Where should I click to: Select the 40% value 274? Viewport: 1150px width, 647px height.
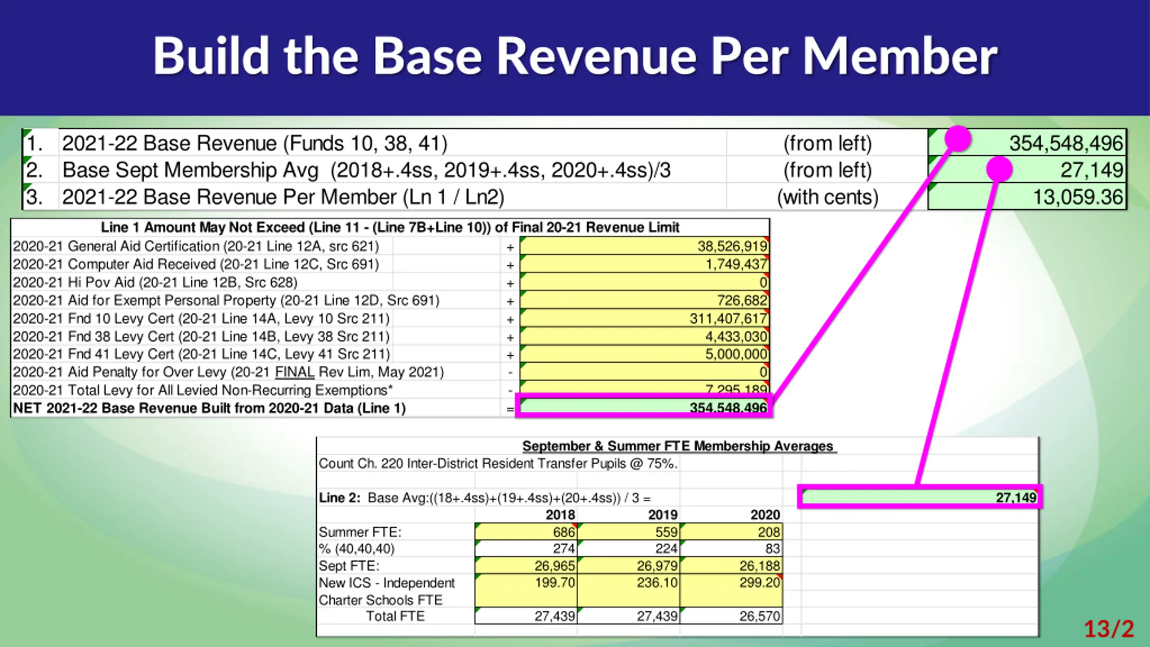pos(564,549)
